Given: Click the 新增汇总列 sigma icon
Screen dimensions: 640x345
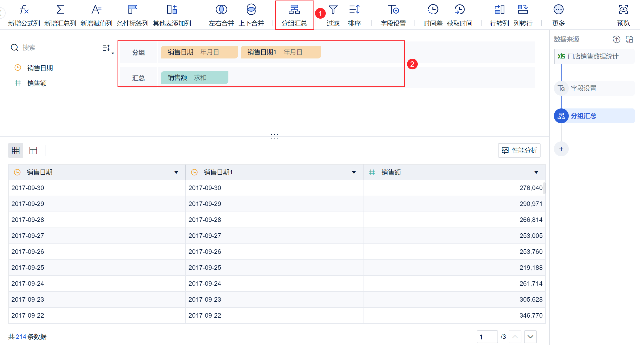Looking at the screenshot, I should [x=60, y=10].
